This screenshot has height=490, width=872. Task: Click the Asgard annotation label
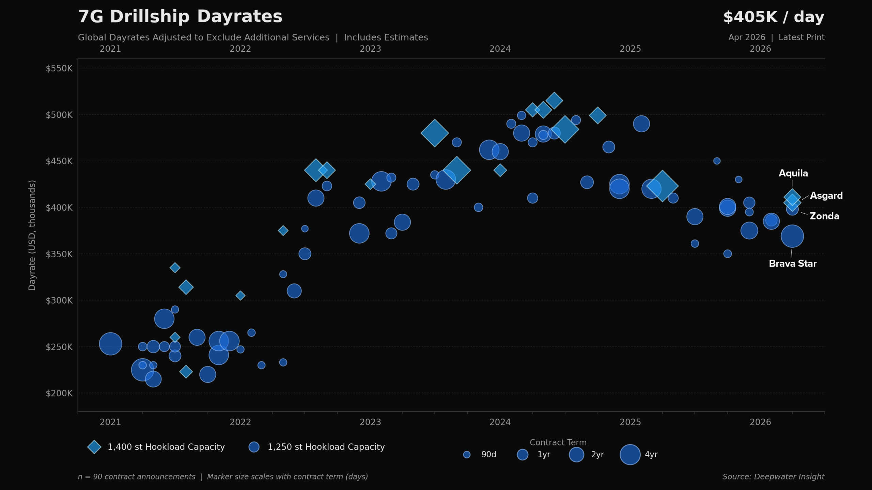pyautogui.click(x=826, y=196)
